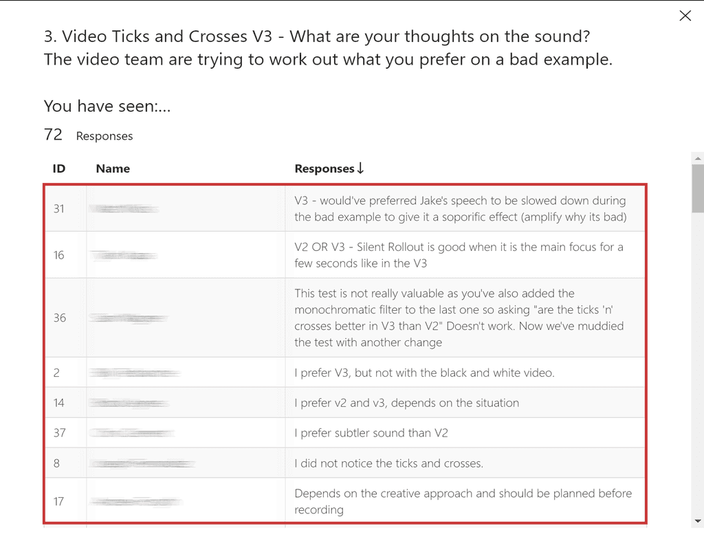Click the blurred name in row 8

tap(142, 464)
